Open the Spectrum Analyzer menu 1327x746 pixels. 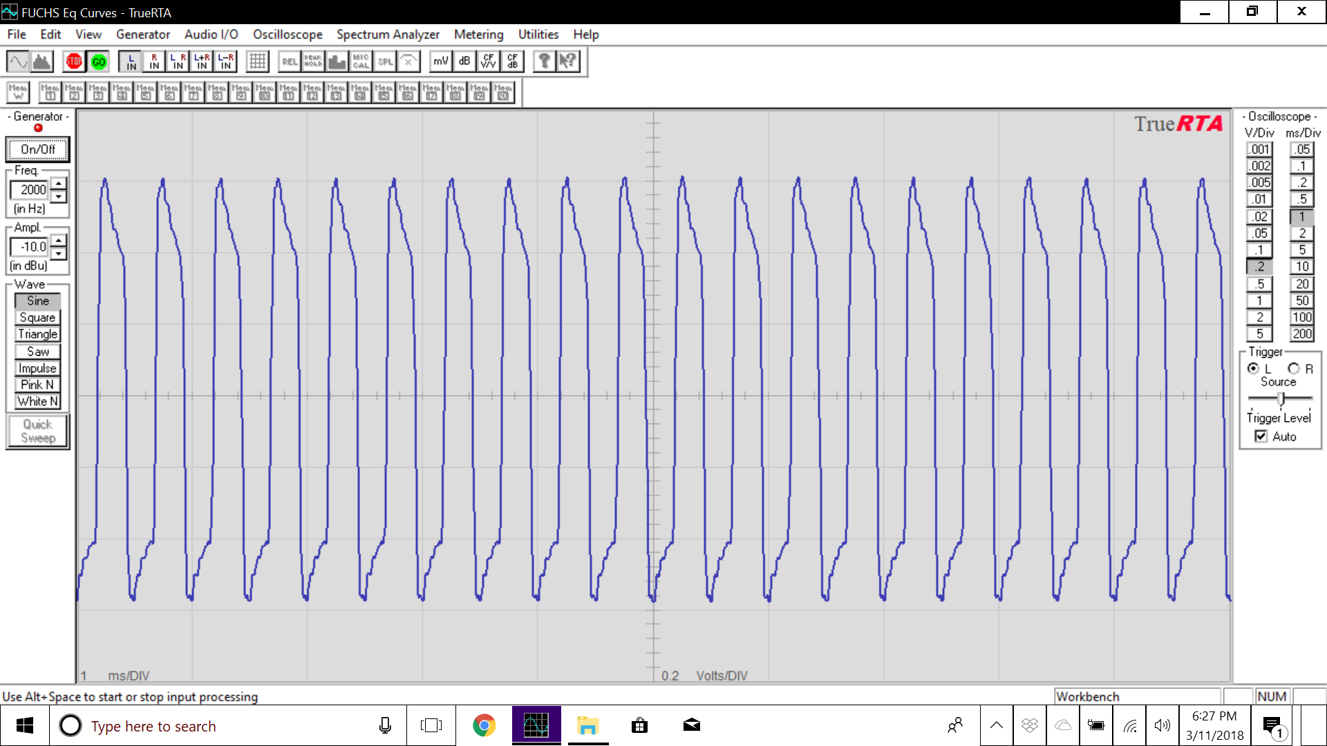(x=388, y=35)
